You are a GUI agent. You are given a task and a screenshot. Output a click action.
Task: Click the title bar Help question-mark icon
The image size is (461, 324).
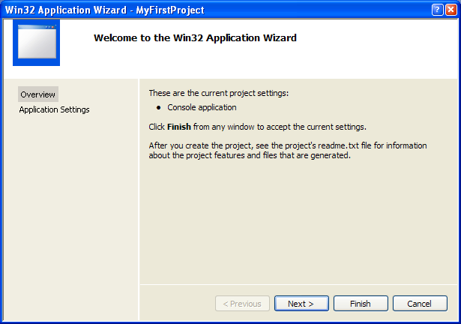[x=437, y=10]
